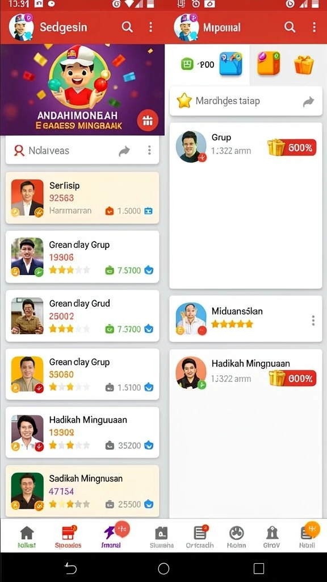This screenshot has height=582, width=327.
Task: Tap the blue shield by 7.5700
Action: (x=149, y=270)
